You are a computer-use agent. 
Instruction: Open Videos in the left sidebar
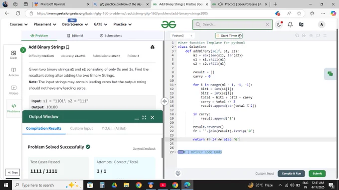(x=13, y=90)
